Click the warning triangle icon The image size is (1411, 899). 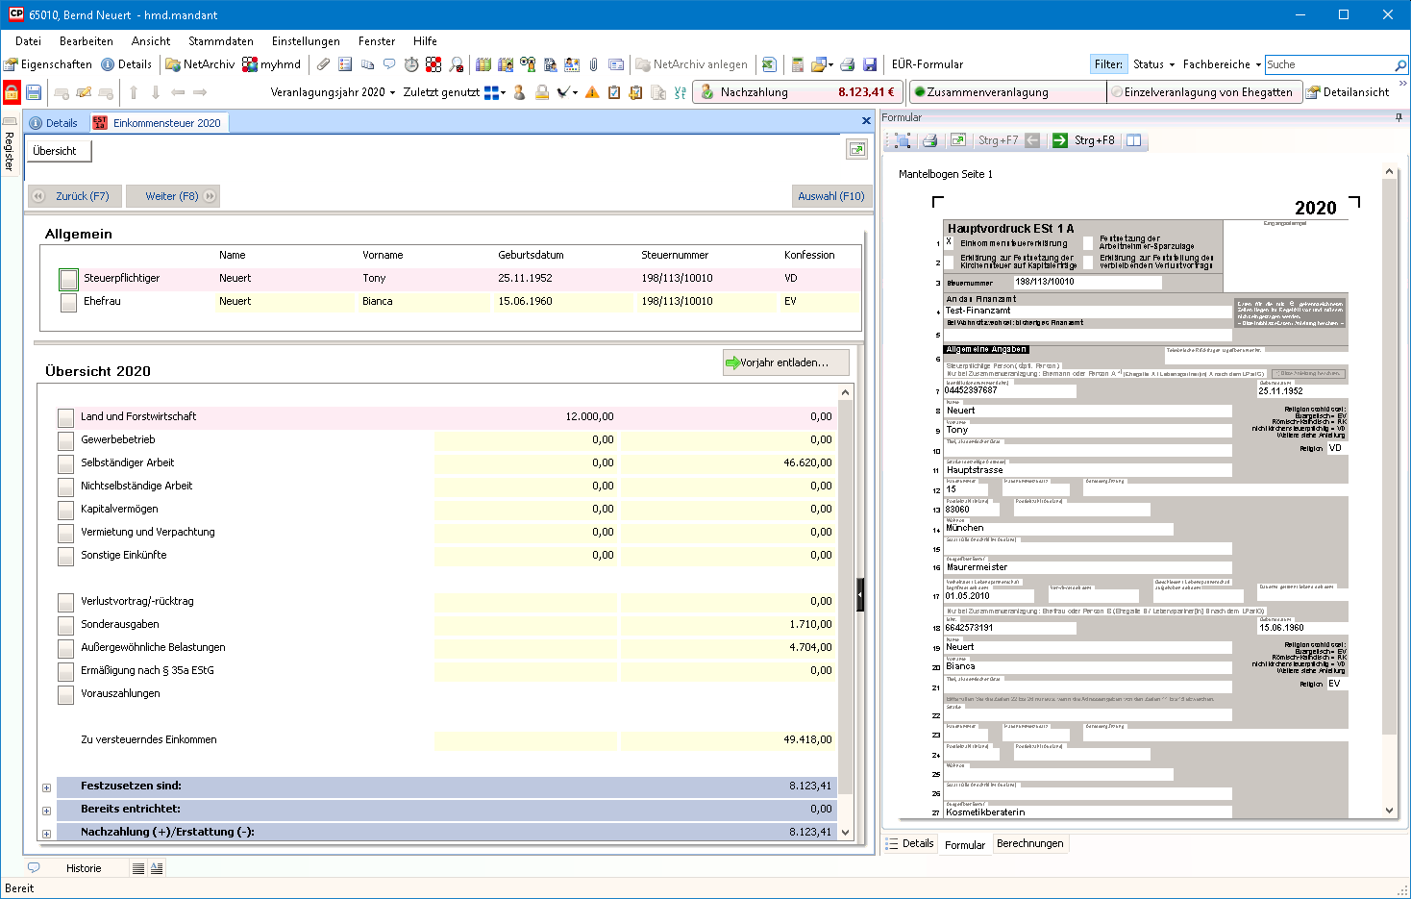point(592,92)
